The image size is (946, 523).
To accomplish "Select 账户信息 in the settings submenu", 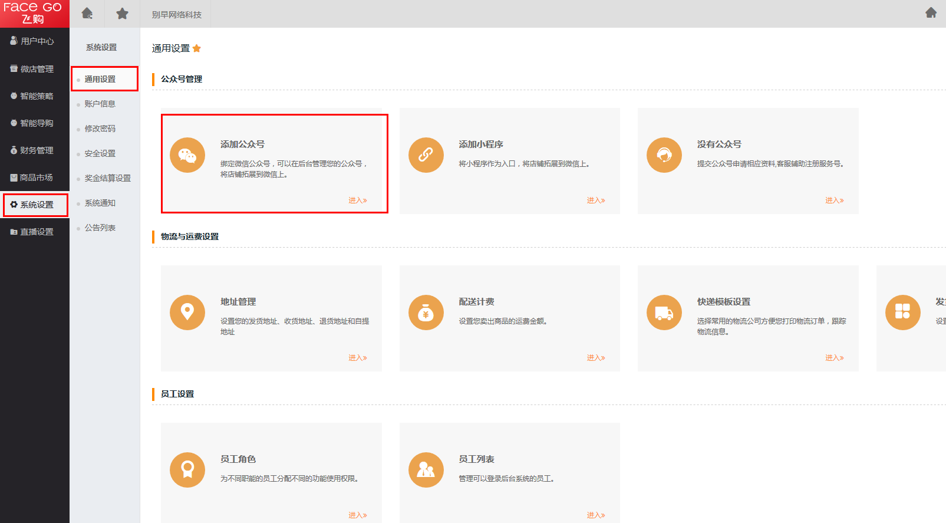I will click(x=100, y=104).
